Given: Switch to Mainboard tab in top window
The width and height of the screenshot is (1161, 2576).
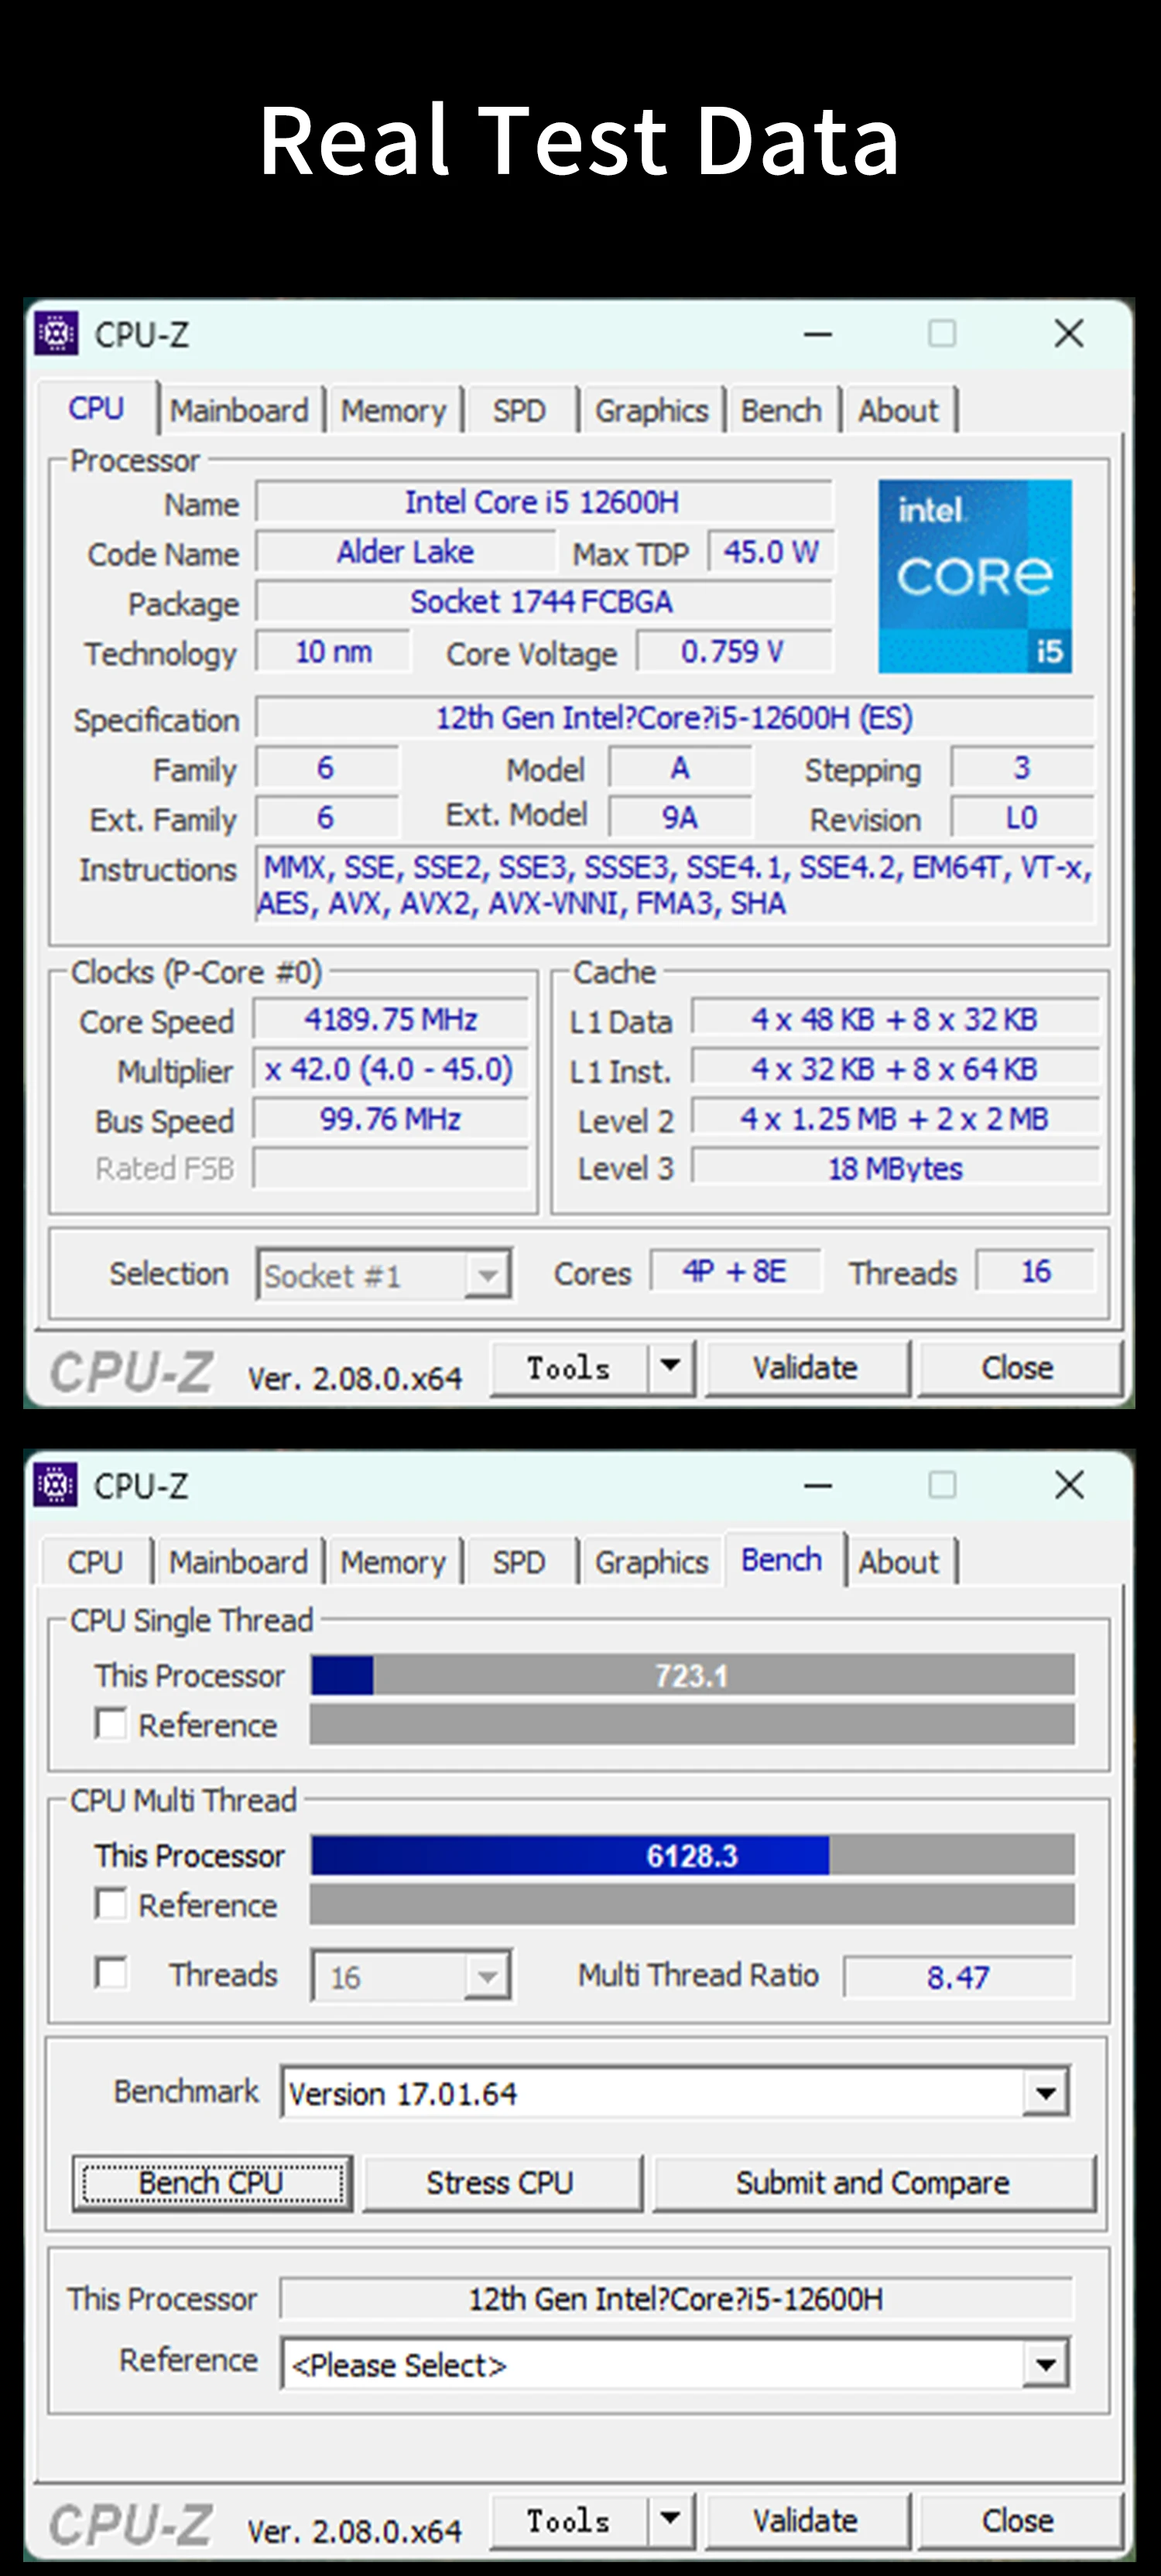Looking at the screenshot, I should 239,411.
